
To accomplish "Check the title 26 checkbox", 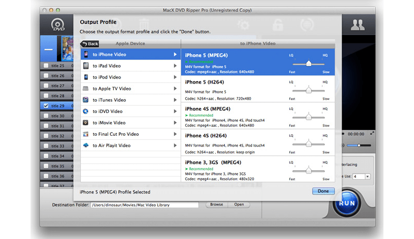I will 46,76.
